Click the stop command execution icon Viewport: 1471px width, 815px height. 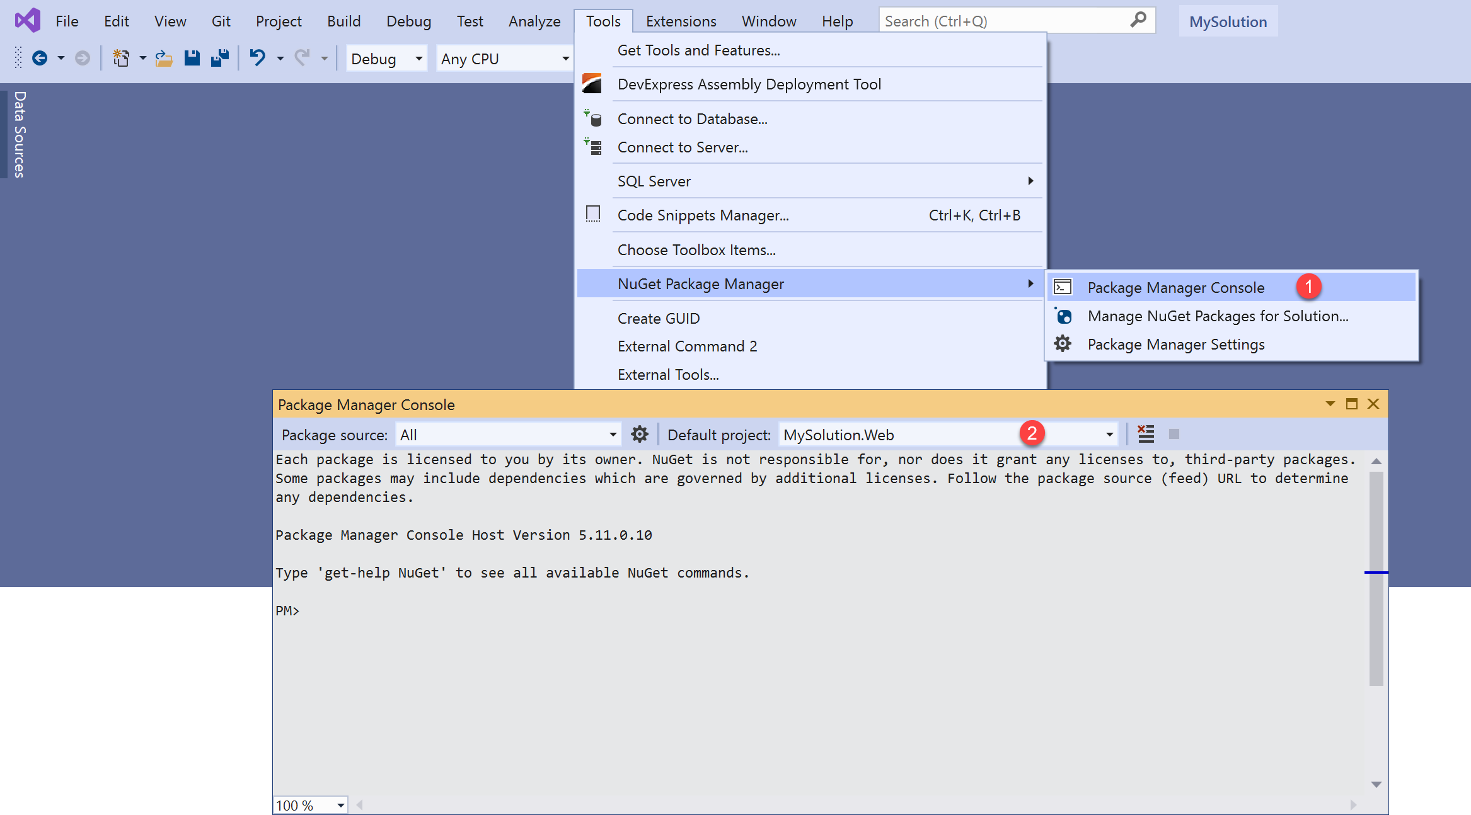[x=1174, y=434]
